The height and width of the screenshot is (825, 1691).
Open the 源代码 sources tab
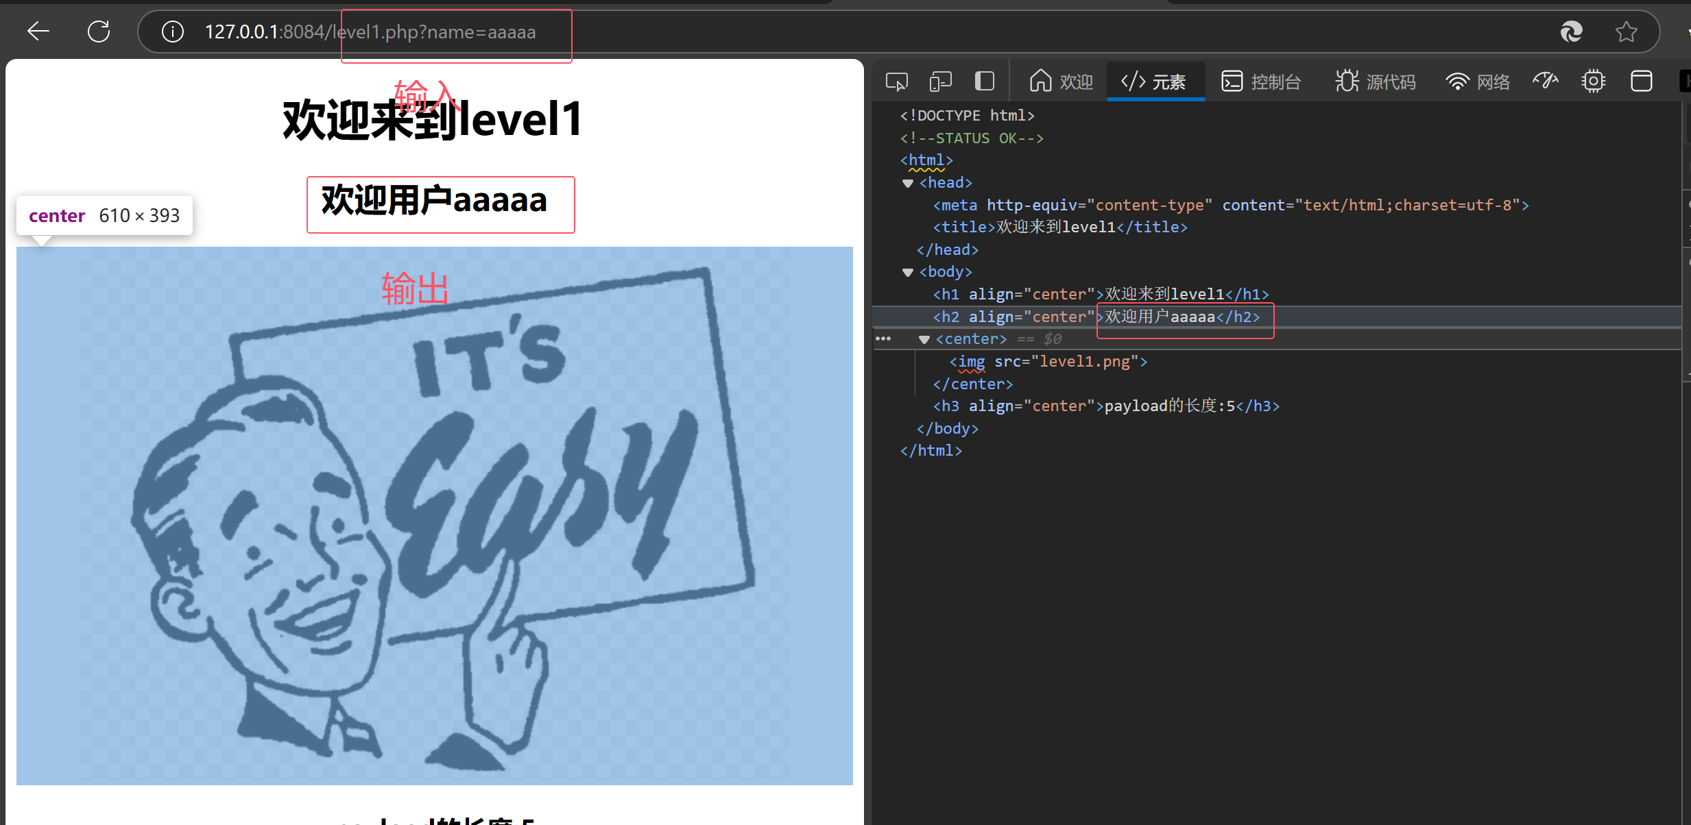(1376, 82)
